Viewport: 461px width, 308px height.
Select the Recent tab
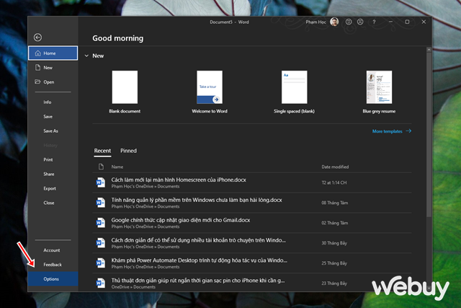[102, 151]
